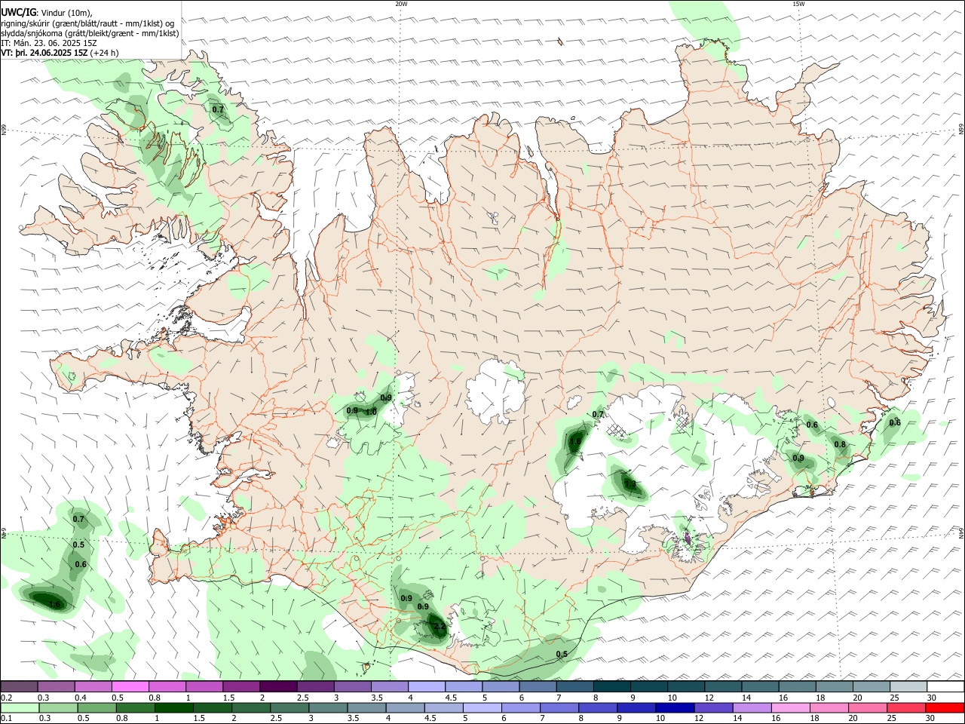This screenshot has width=965, height=724.
Task: Click the bright magenta 0.5 swatch in upper legend row
Action: point(130,687)
